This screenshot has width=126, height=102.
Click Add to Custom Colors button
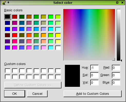point(93,94)
